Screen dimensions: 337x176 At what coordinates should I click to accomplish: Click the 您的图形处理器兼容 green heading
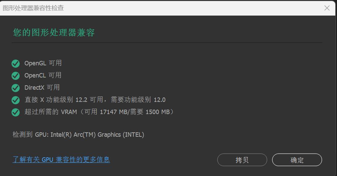54,33
